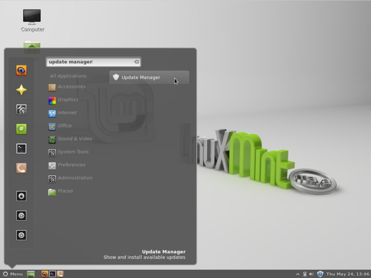Click inside the update manager search box
371x278 pixels.
[93, 62]
